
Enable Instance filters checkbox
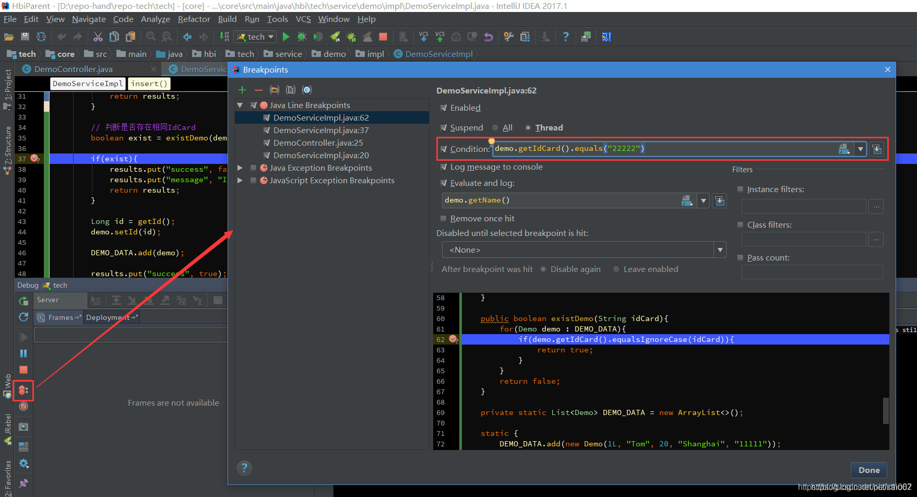740,190
